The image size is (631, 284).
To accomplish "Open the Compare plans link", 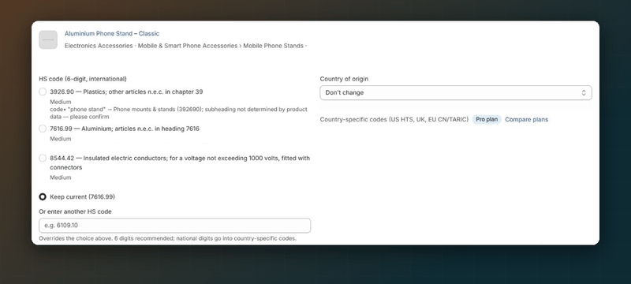I will pos(526,119).
